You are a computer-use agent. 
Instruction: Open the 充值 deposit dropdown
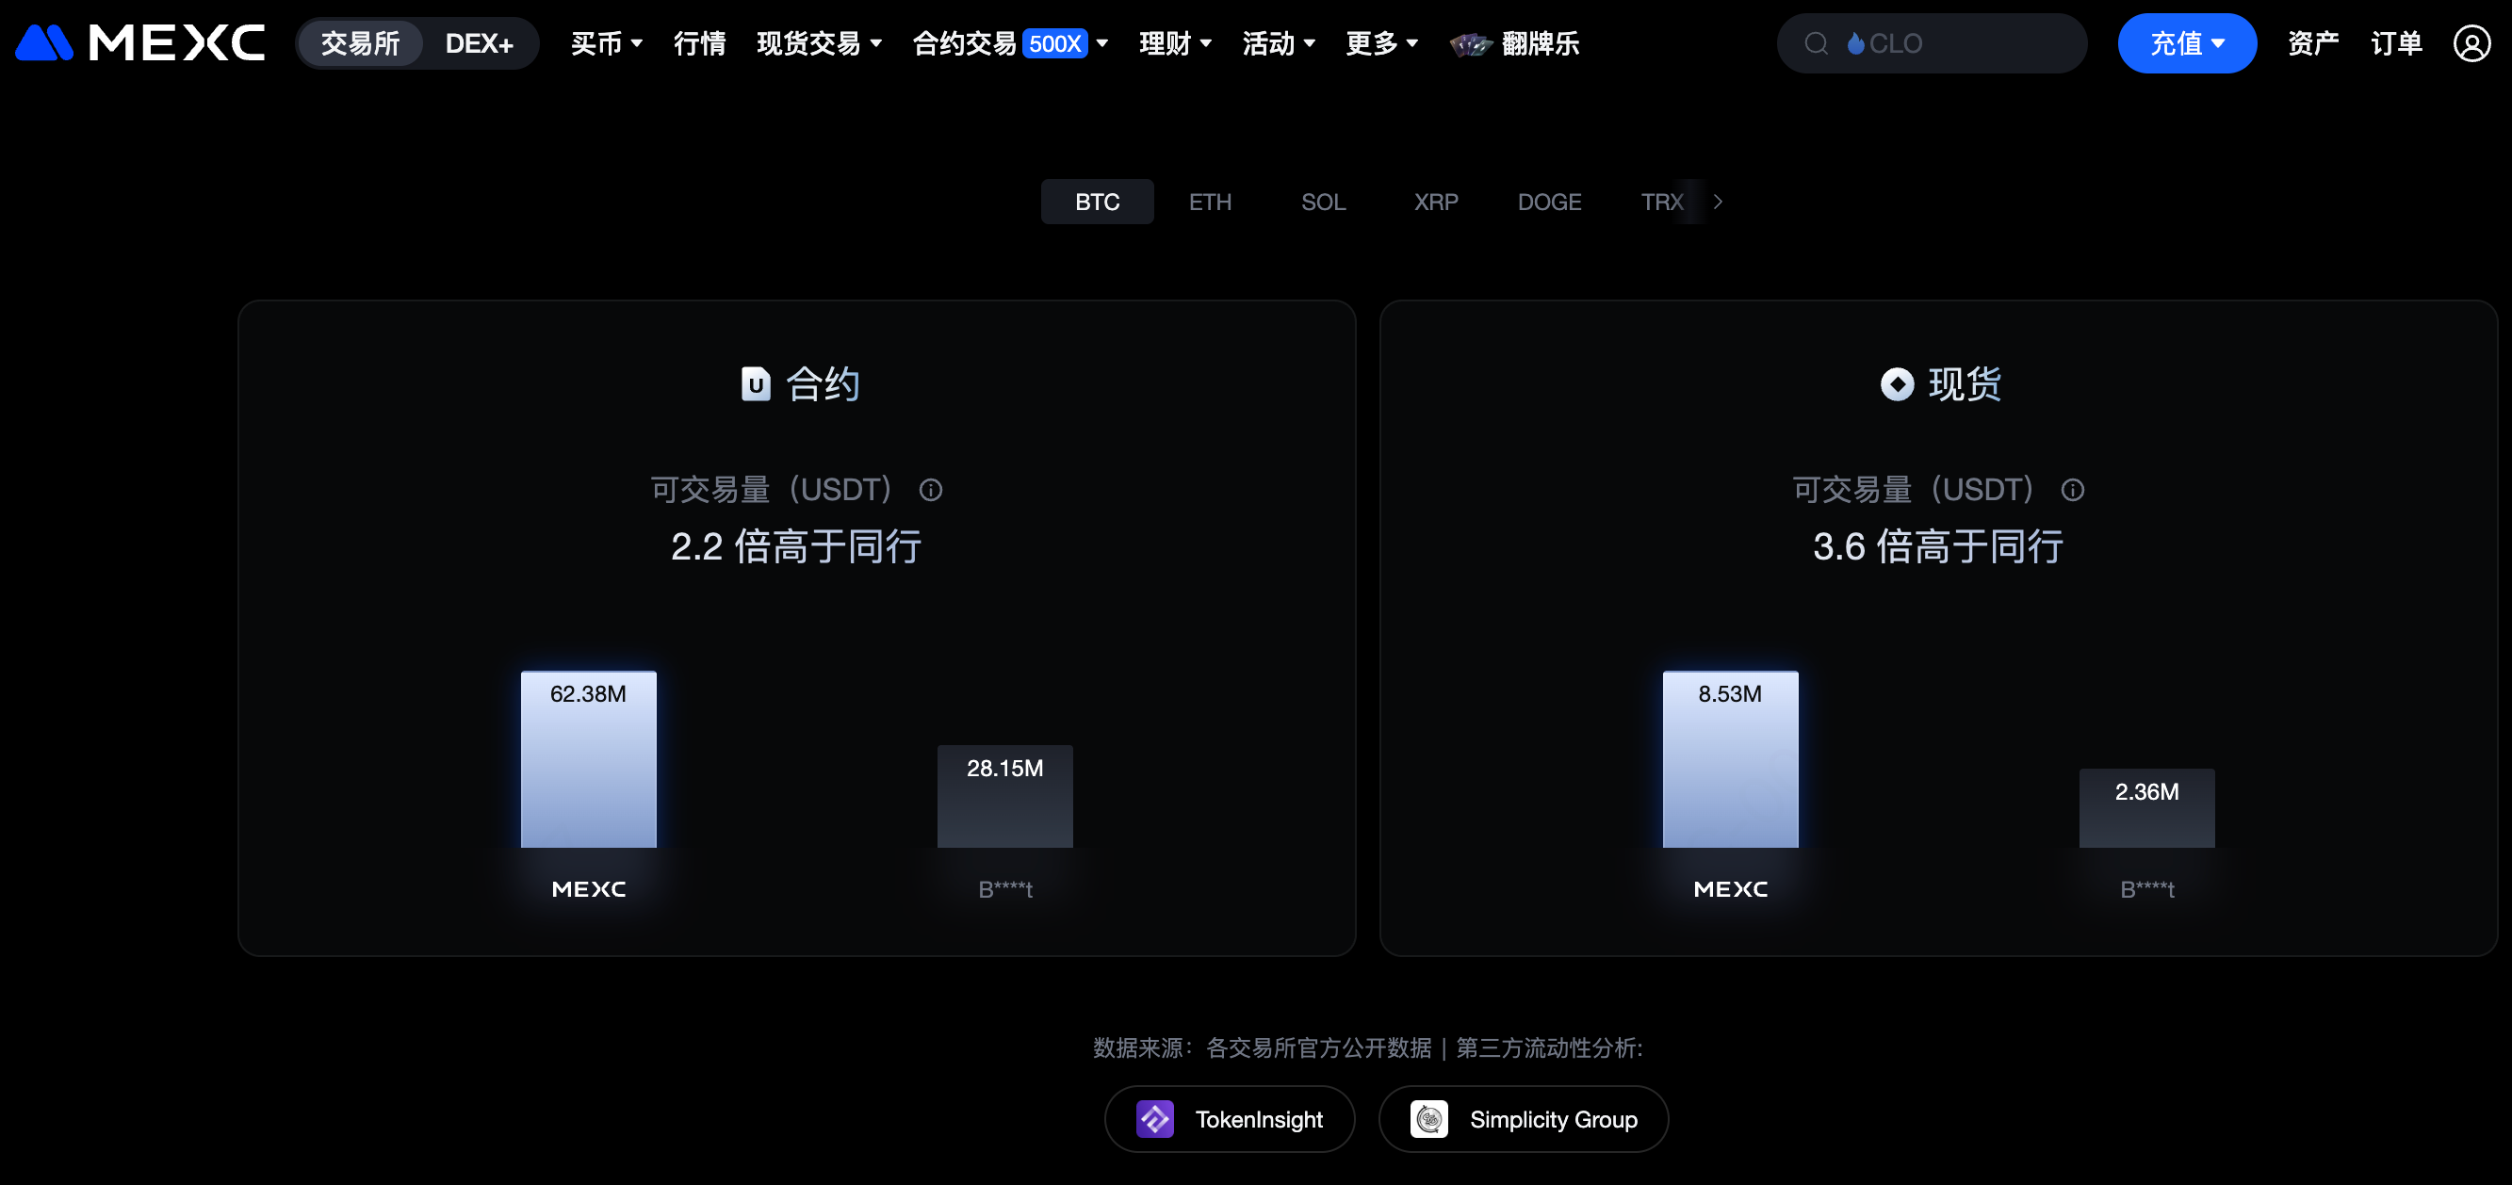2186,44
